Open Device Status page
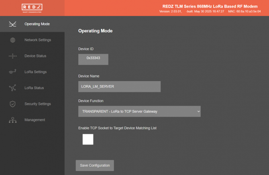 tap(32, 56)
